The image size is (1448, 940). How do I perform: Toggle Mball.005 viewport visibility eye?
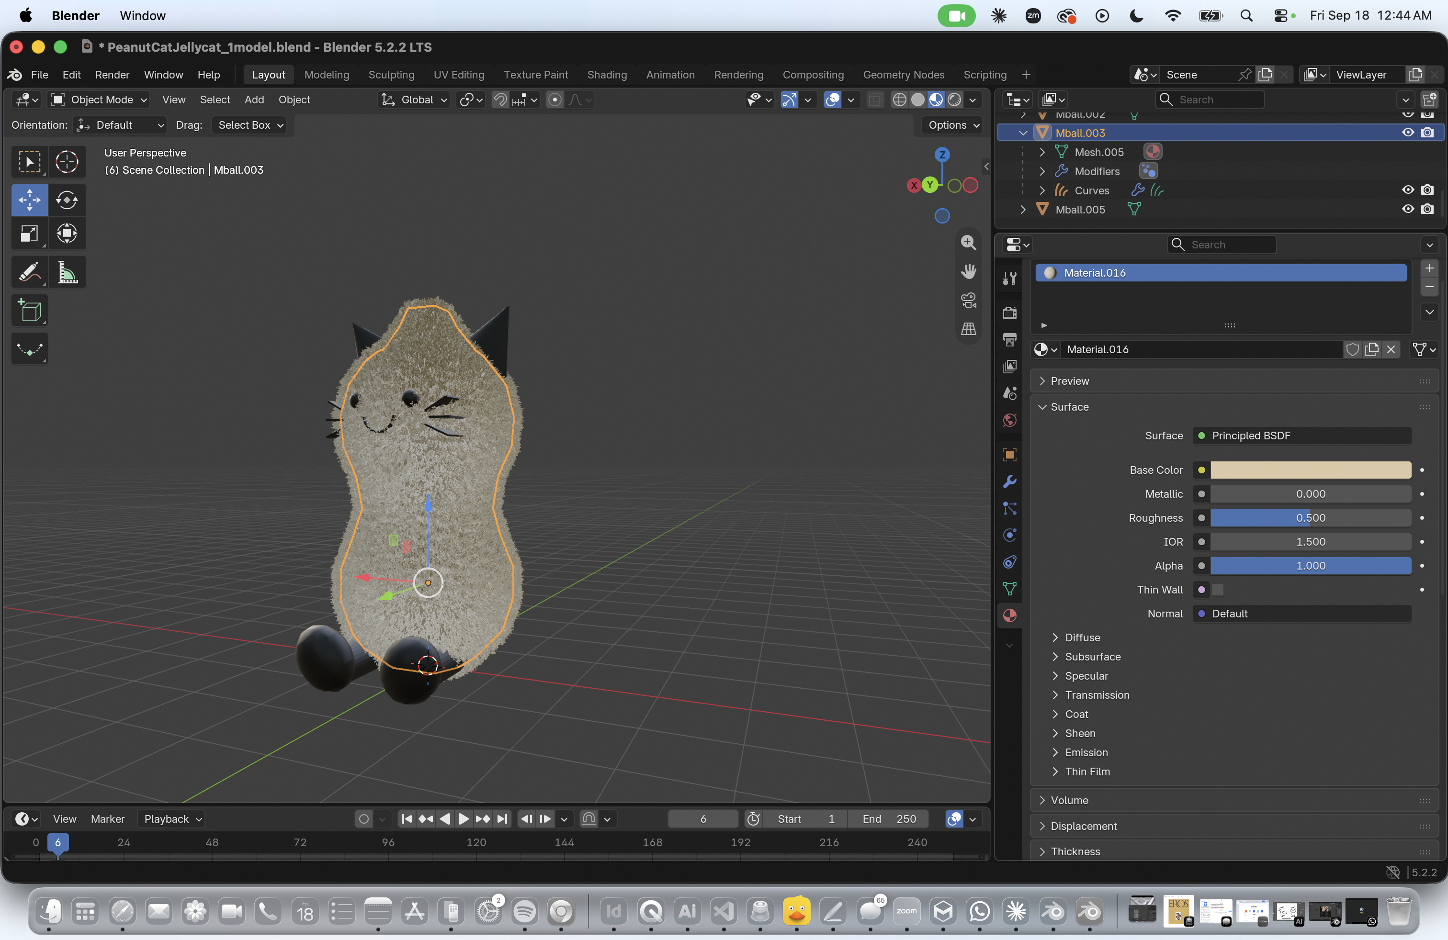[x=1408, y=209]
